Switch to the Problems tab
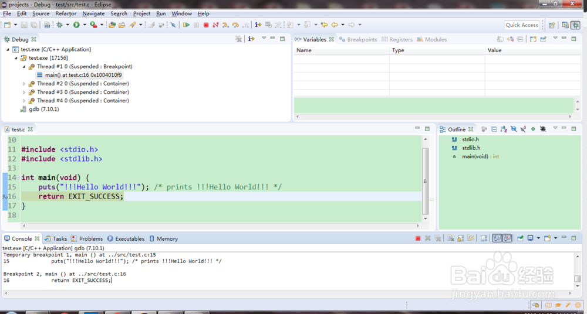Viewport: 587px width, 314px height. tap(87, 238)
